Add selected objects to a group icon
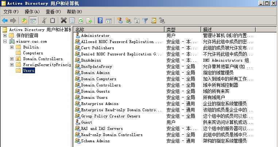This screenshot has height=147, width=278. coord(162,20)
